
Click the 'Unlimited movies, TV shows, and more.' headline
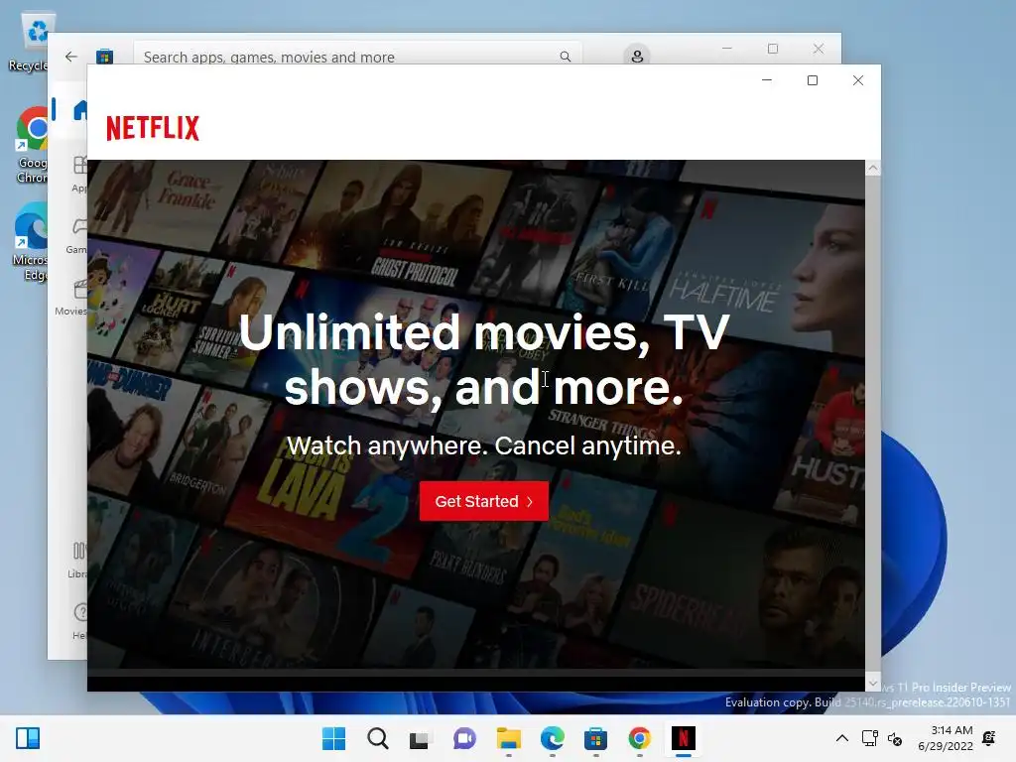(484, 359)
